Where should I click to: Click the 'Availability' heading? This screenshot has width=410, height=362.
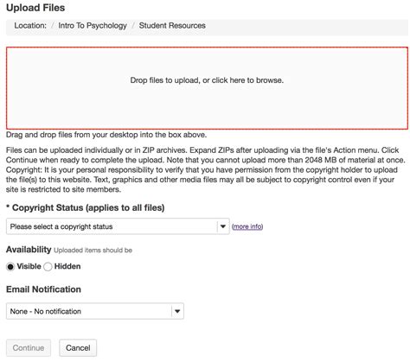click(x=29, y=250)
